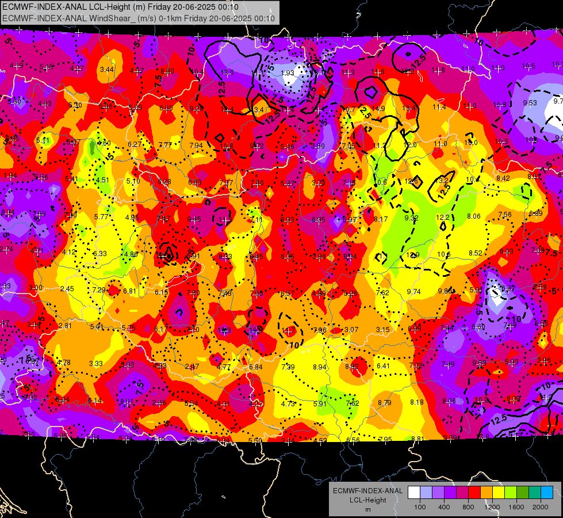This screenshot has width=563, height=518.
Task: Click the yellow swatch in the legend
Action: [499, 493]
